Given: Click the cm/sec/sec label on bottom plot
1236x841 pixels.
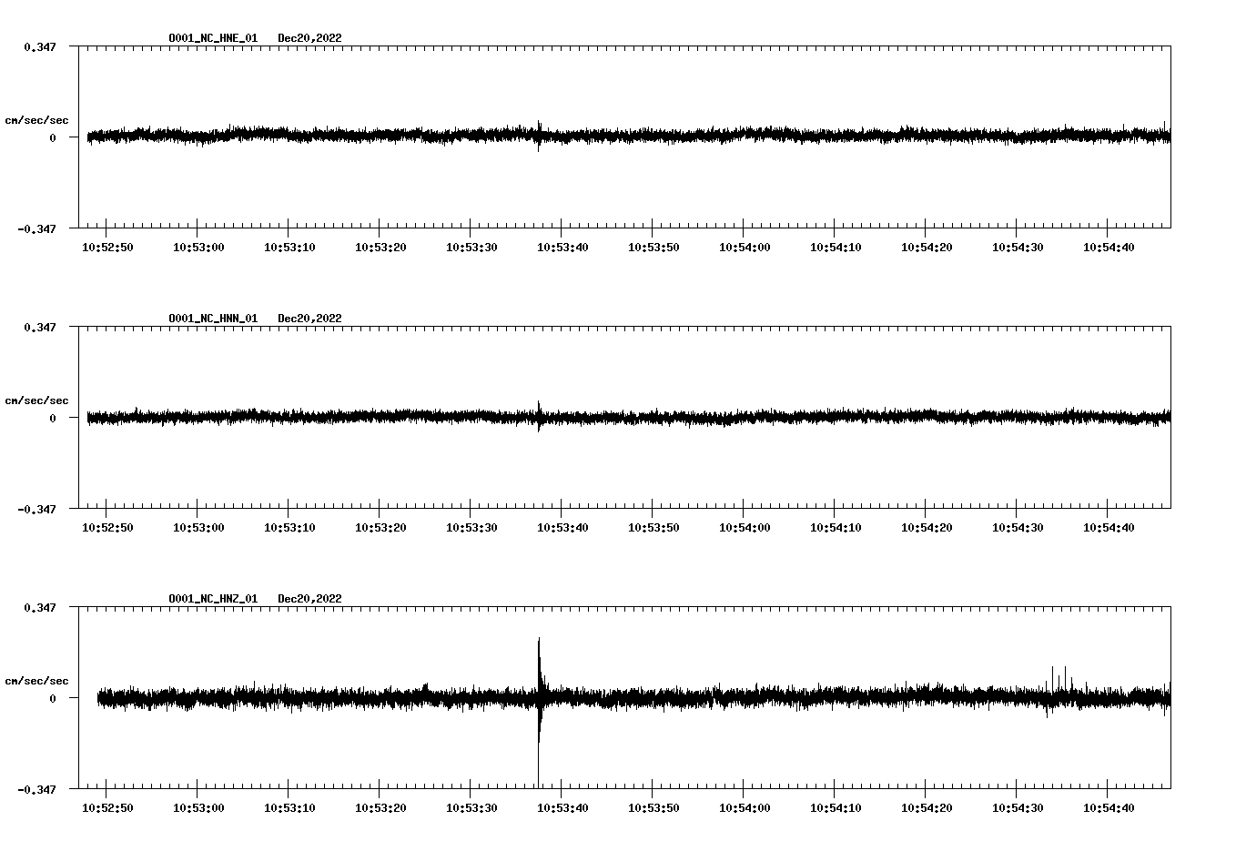Looking at the screenshot, I should [37, 679].
